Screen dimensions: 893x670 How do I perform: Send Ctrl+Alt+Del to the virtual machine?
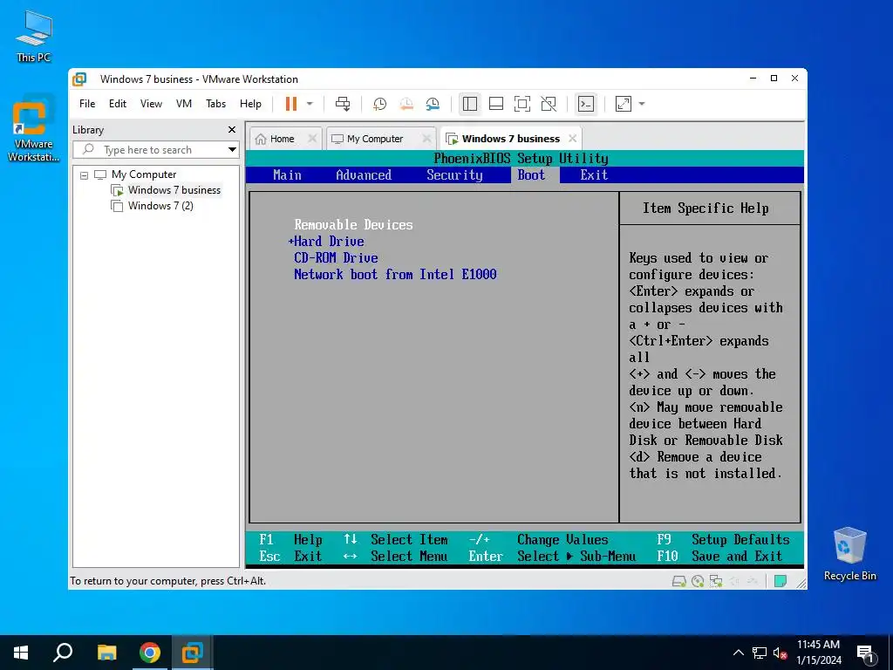343,104
